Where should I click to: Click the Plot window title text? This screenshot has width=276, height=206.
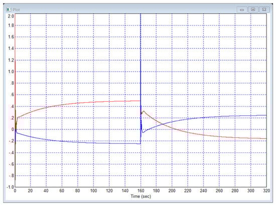pyautogui.click(x=16, y=10)
